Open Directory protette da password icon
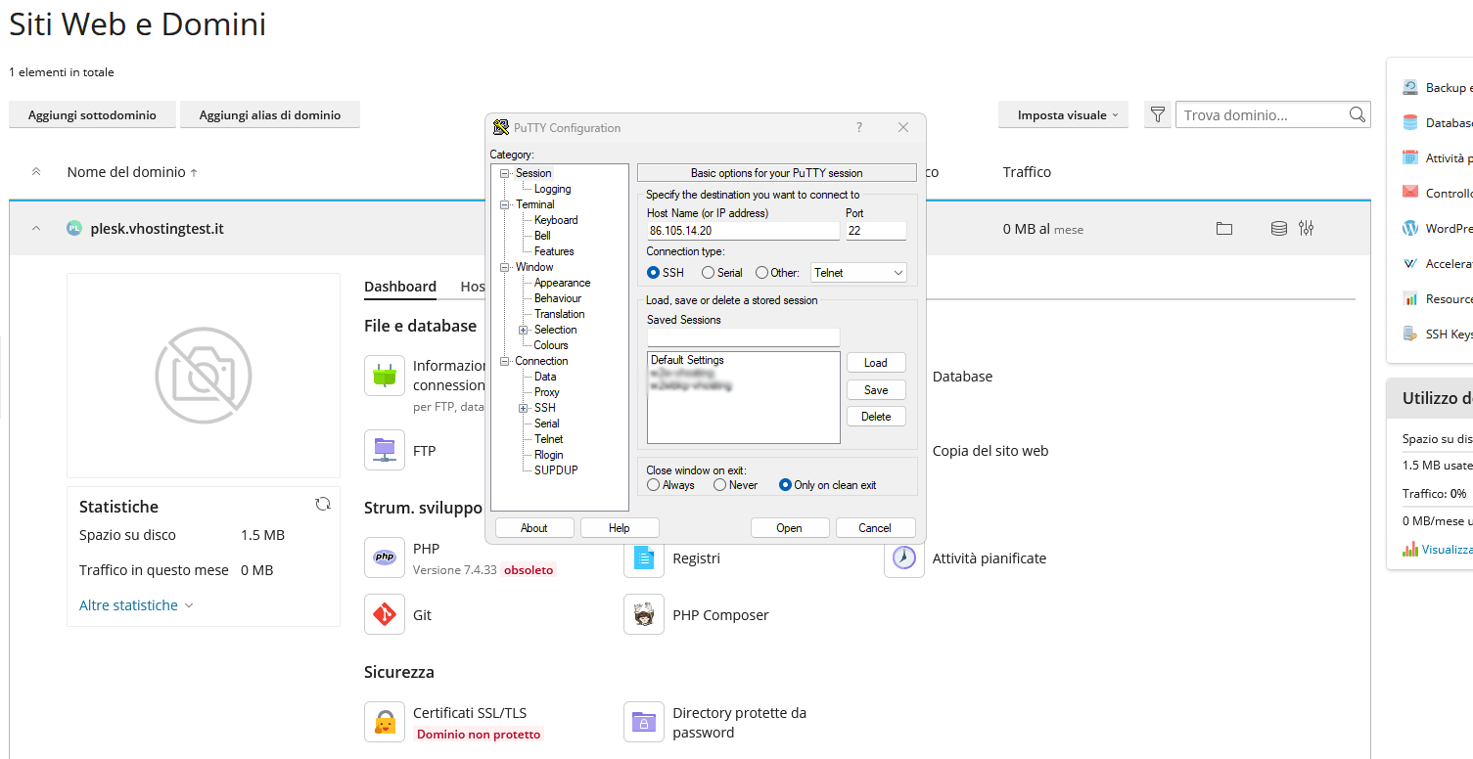The width and height of the screenshot is (1473, 759). tap(644, 722)
